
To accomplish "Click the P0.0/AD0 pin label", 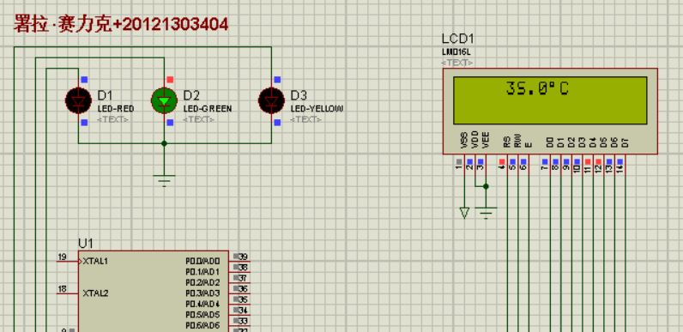I will click(202, 261).
